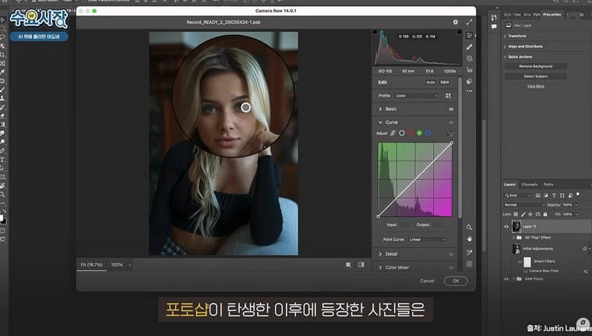The width and height of the screenshot is (592, 336).
Task: Toggle before/after split view icon
Action: coord(361,265)
